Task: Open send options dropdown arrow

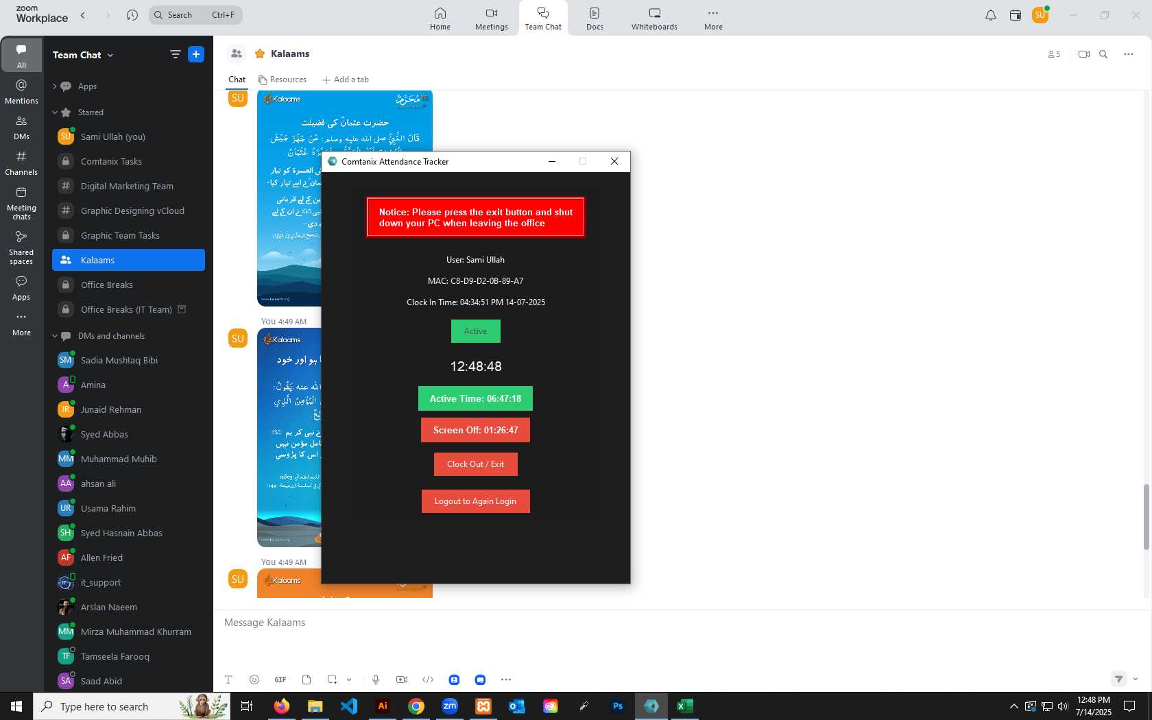Action: click(1136, 679)
